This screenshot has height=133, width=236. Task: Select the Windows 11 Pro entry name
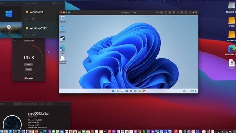coord(39,28)
